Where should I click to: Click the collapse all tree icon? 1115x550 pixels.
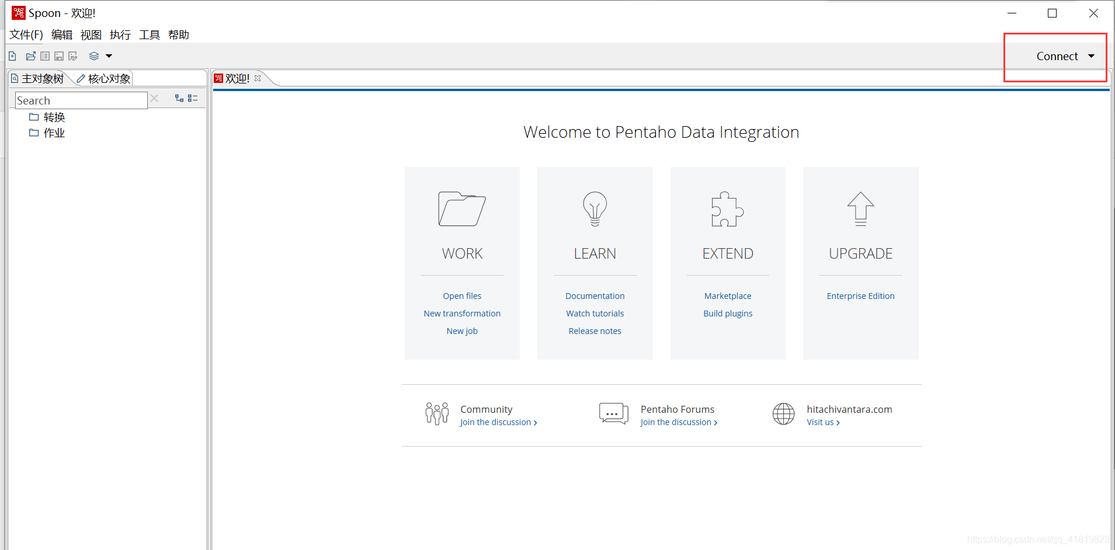193,98
